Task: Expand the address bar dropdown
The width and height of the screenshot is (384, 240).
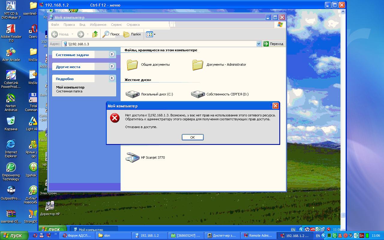Action: 259,44
